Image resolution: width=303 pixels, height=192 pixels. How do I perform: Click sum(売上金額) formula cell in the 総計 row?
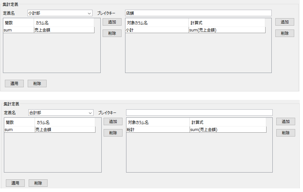pyautogui.click(x=227, y=130)
